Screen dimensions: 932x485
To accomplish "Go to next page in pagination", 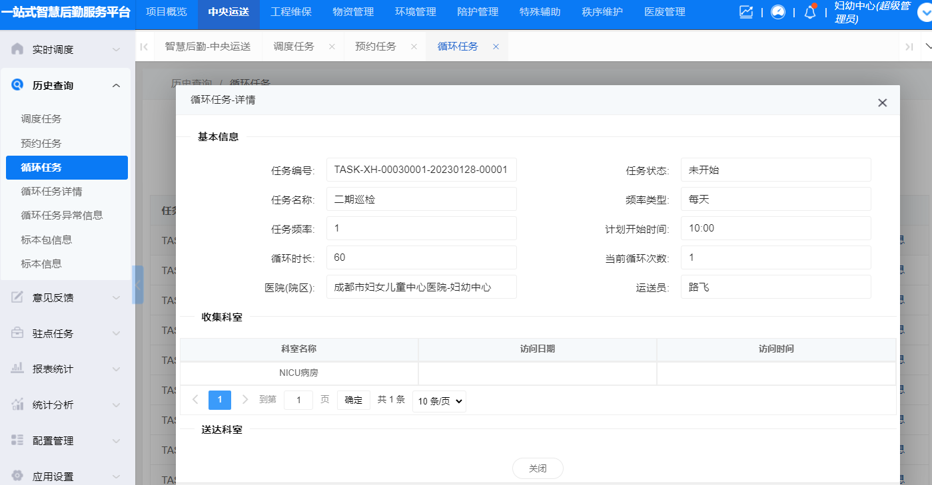I will [245, 399].
